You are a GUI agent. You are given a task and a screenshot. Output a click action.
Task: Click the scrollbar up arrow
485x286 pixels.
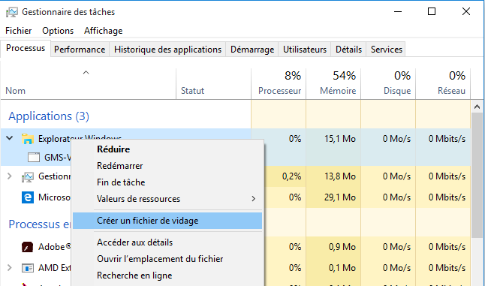pyautogui.click(x=477, y=107)
